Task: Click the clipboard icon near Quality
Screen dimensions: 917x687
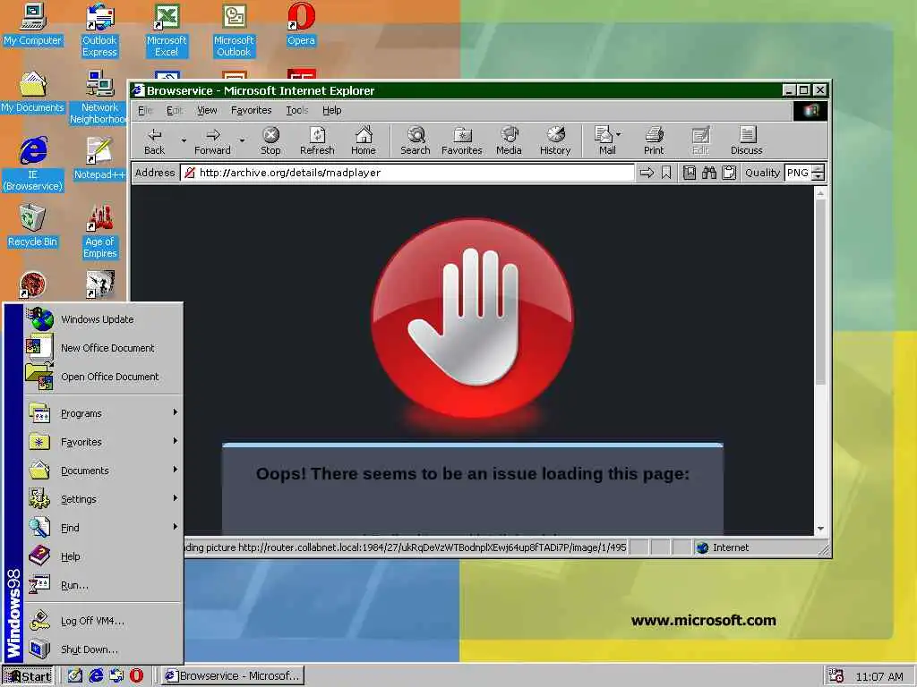Action: [x=729, y=173]
